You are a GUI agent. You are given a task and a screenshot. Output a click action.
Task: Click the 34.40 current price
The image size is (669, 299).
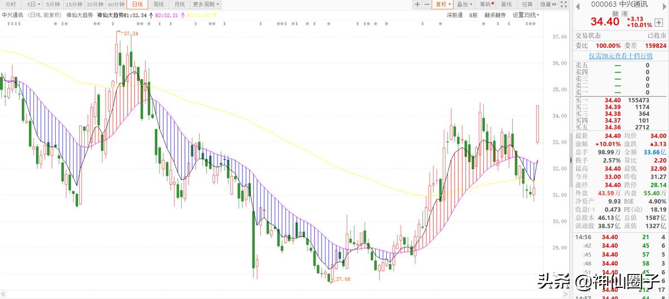[605, 22]
